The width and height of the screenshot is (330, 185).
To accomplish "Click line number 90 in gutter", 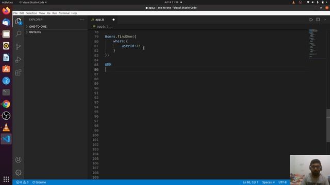I will 96,88.
